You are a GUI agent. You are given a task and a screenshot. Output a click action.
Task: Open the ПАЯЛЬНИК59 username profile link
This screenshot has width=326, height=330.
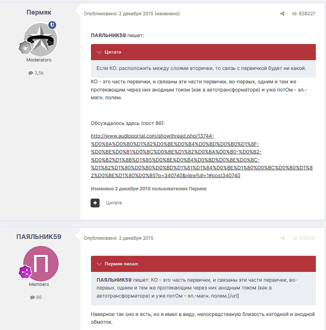click(x=39, y=237)
